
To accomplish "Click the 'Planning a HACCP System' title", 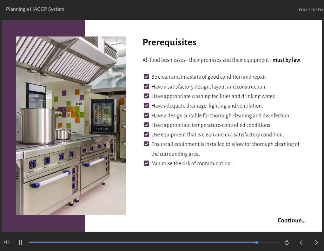I will click(35, 9).
